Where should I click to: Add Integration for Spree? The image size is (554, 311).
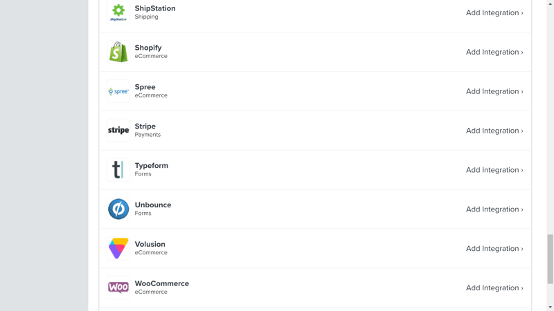click(x=494, y=91)
